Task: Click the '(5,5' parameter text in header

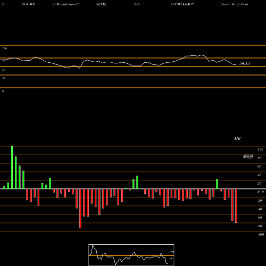Action: pos(137,4)
